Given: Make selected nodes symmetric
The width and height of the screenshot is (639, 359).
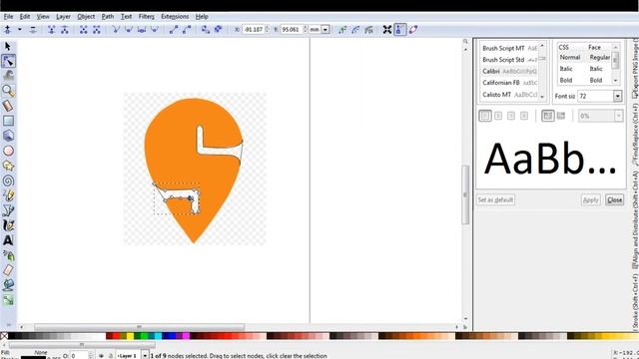Looking at the screenshot, I should (x=142, y=29).
